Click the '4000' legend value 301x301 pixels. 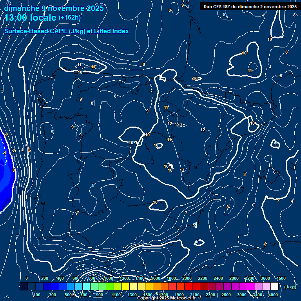pos(273,295)
